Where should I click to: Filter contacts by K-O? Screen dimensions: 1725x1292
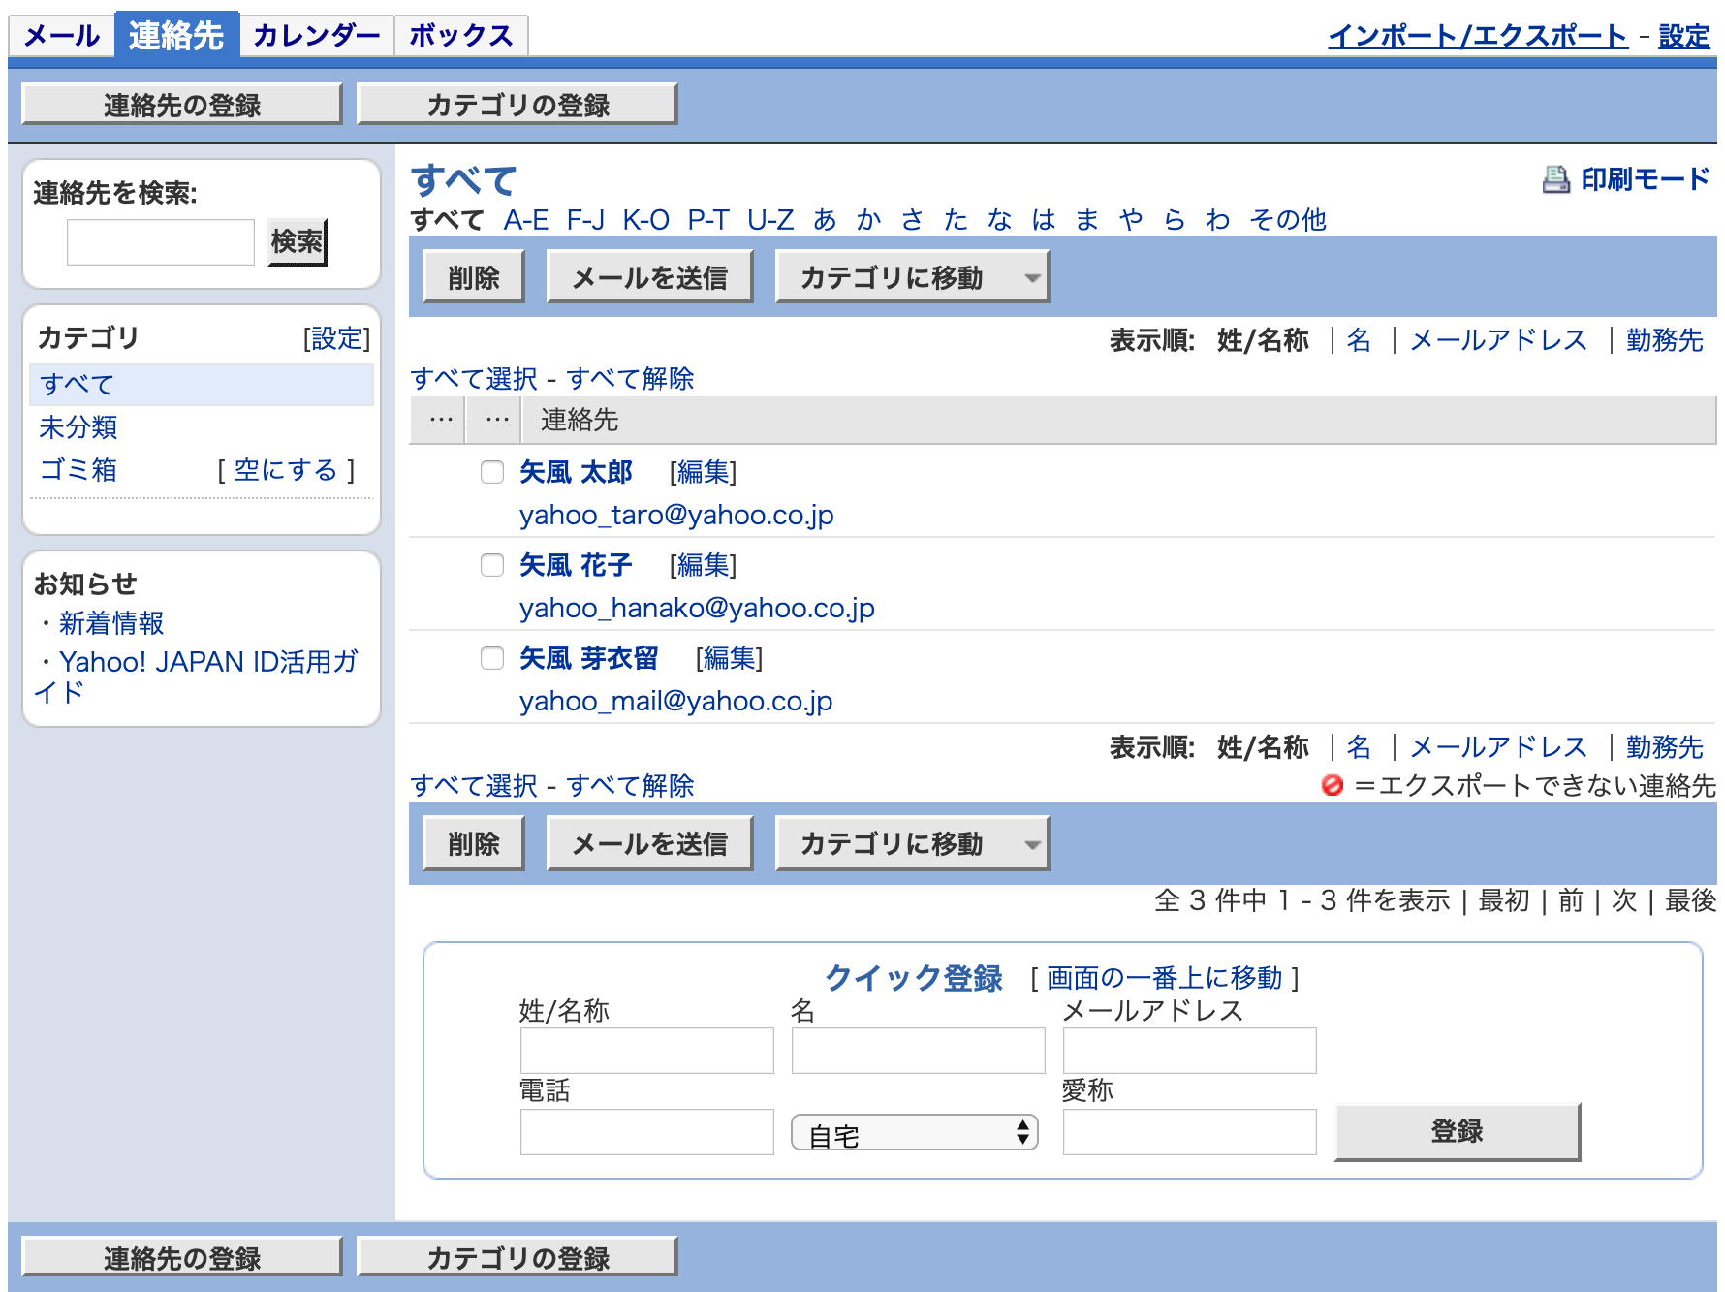point(645,220)
